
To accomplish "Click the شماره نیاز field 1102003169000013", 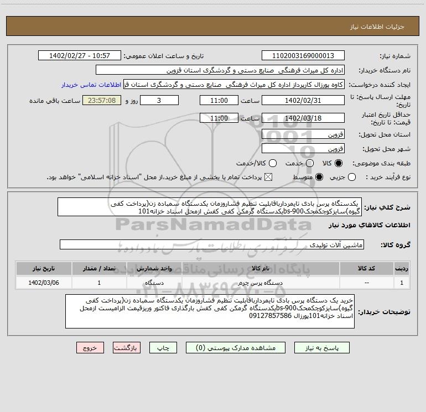I will click(x=303, y=56).
